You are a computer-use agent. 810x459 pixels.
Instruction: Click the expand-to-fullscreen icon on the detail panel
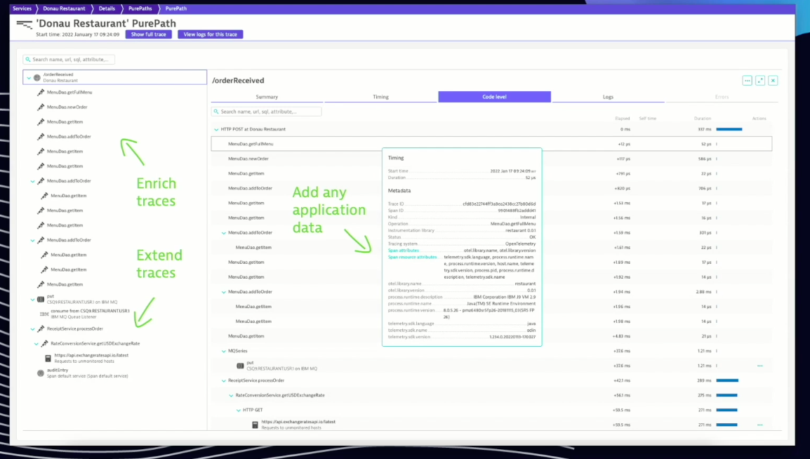759,80
